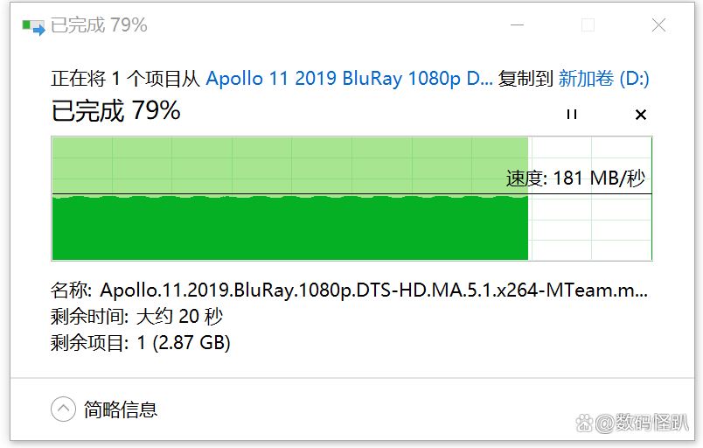This screenshot has height=448, width=703.
Task: Click the dark green filled progress area
Action: click(x=289, y=229)
